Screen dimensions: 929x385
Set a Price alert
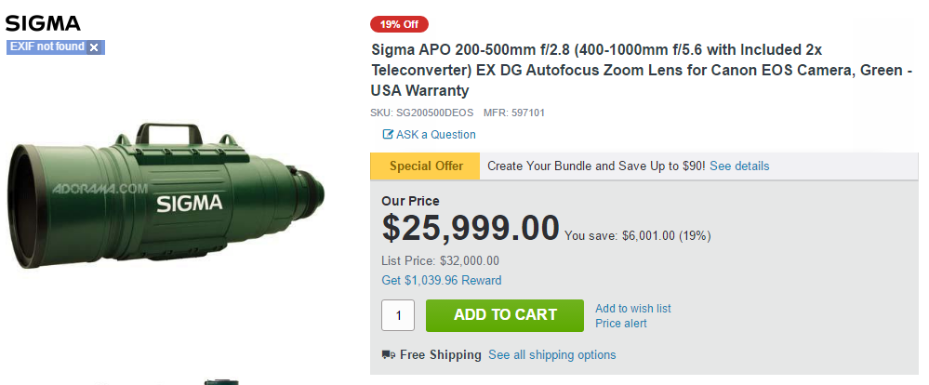coord(620,324)
